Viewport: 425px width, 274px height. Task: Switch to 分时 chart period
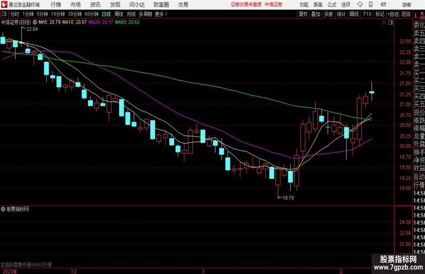(15, 14)
